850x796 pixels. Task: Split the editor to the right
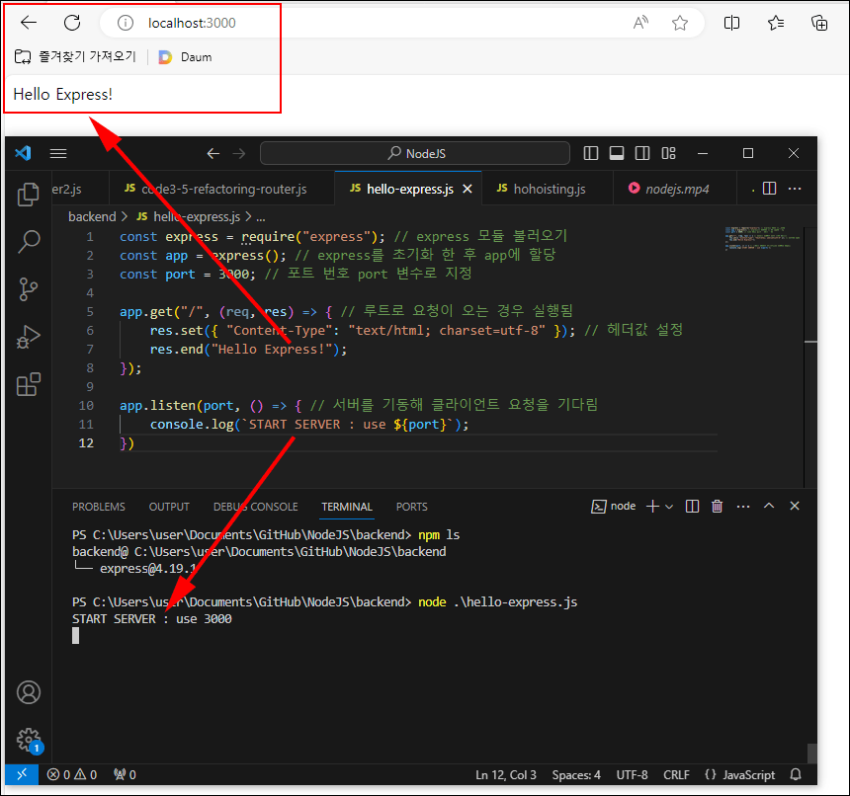coord(769,189)
